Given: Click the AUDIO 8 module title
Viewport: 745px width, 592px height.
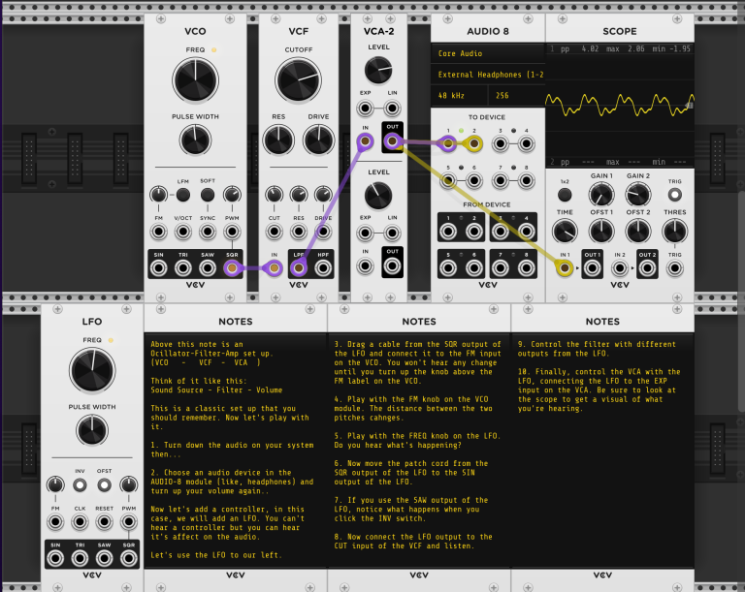Looking at the screenshot, I should (488, 31).
